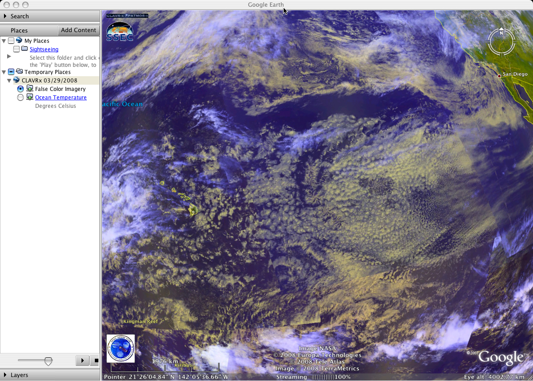The image size is (533, 381).
Task: Click the San Diego placemark dot
Action: pos(499,76)
